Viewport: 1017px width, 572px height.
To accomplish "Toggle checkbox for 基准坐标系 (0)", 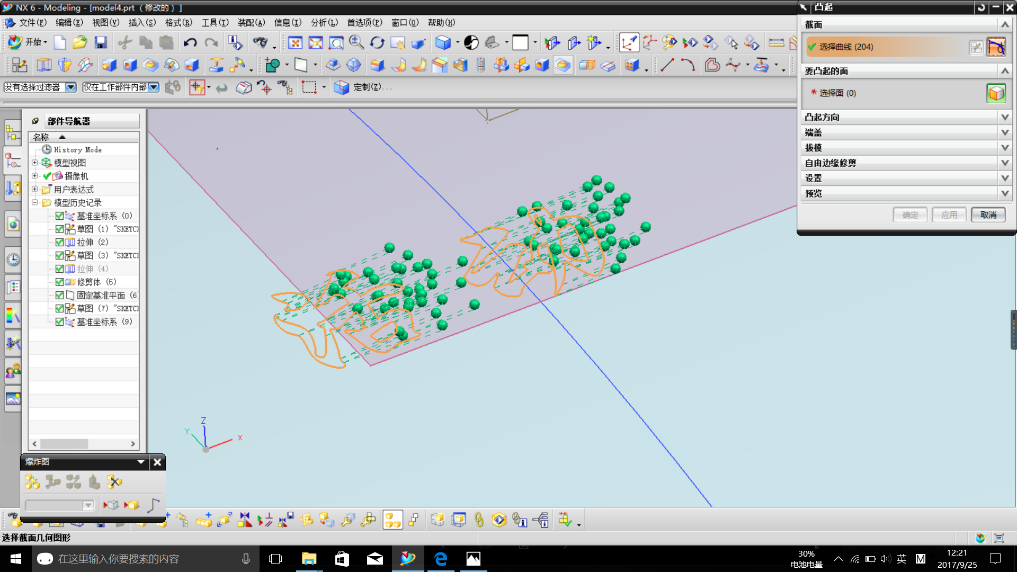I will [x=59, y=216].
